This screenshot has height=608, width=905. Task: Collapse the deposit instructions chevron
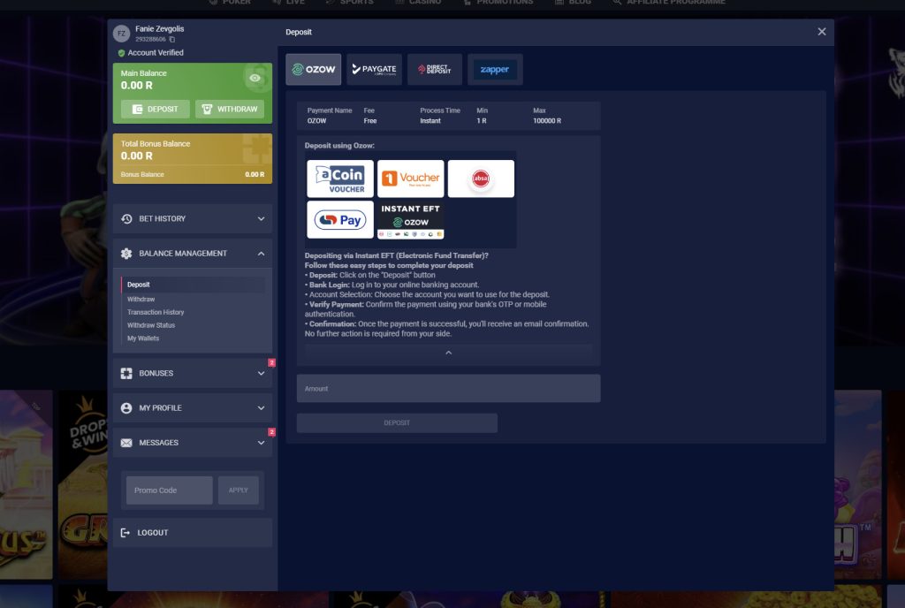coord(448,353)
